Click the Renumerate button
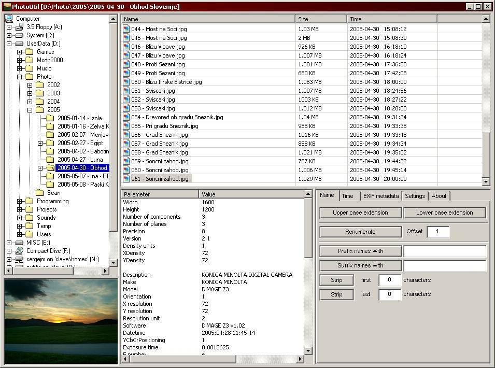 [x=360, y=232]
